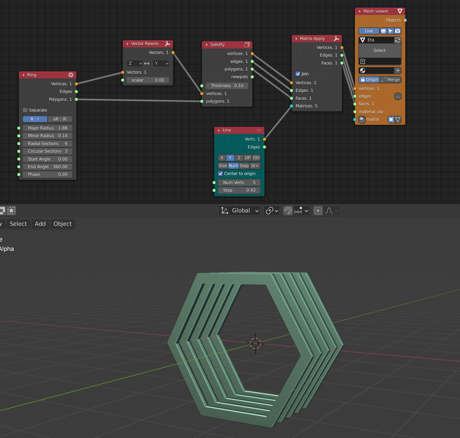Viewport: 460px width, 438px height.
Task: Disable Center to origin in Line node
Action: [x=221, y=173]
